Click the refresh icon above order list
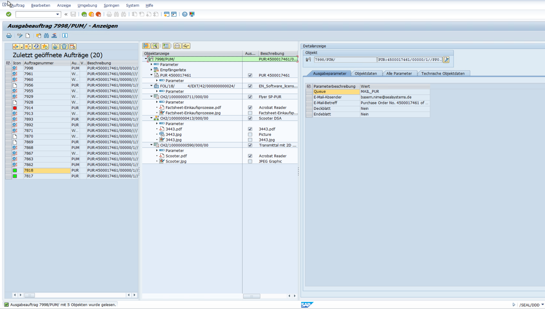 coord(36,46)
